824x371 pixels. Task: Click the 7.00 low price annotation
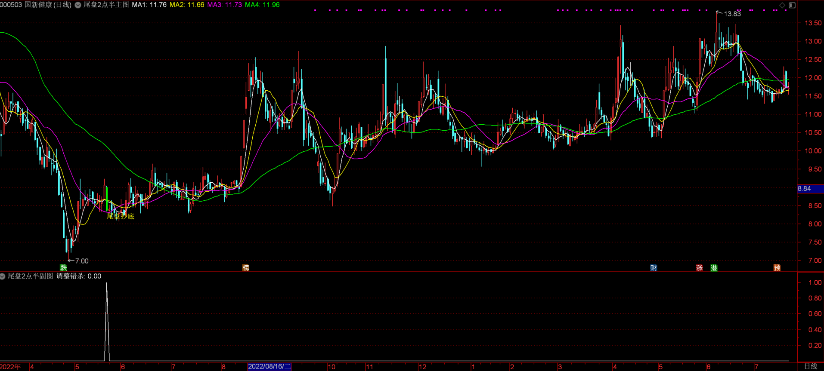[81, 261]
